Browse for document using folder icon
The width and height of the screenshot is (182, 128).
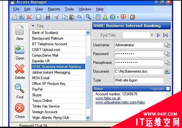tap(167, 71)
